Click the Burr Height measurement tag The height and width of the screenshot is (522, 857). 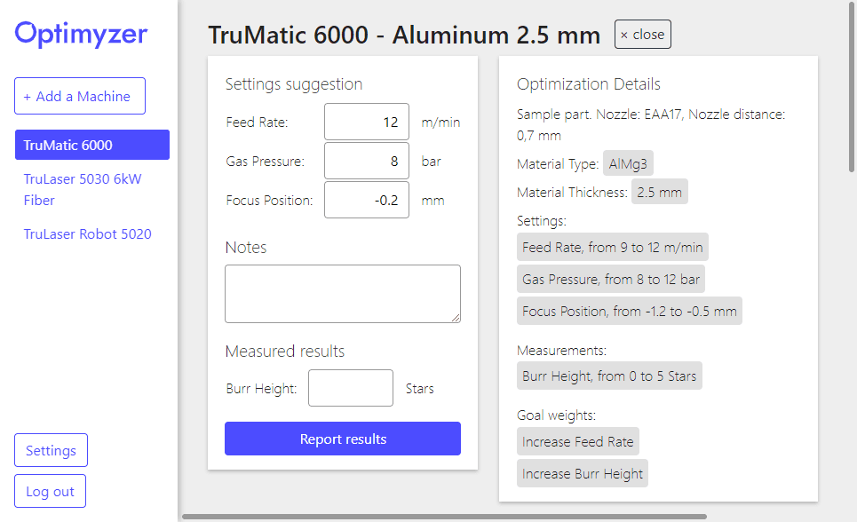(x=609, y=376)
